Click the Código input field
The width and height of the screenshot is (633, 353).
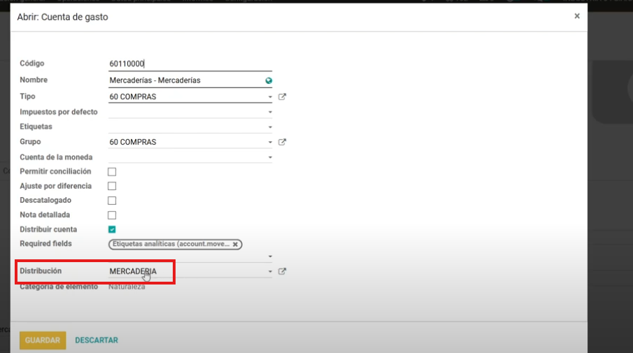(189, 64)
